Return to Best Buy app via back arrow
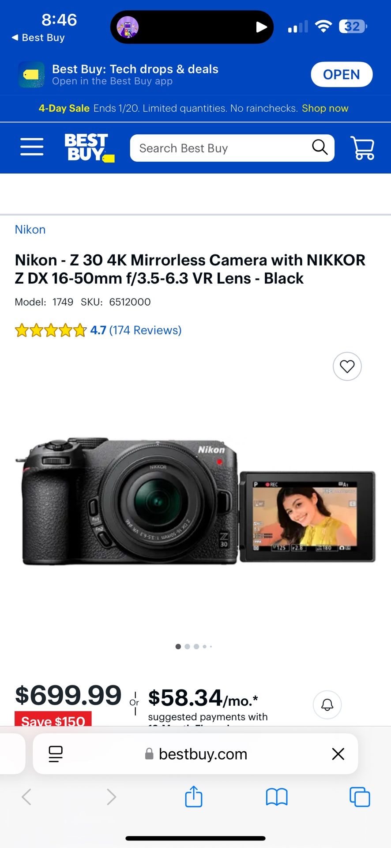The width and height of the screenshot is (391, 848). (38, 38)
